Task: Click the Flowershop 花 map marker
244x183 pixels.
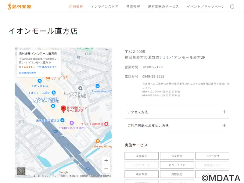Action: pos(97,86)
